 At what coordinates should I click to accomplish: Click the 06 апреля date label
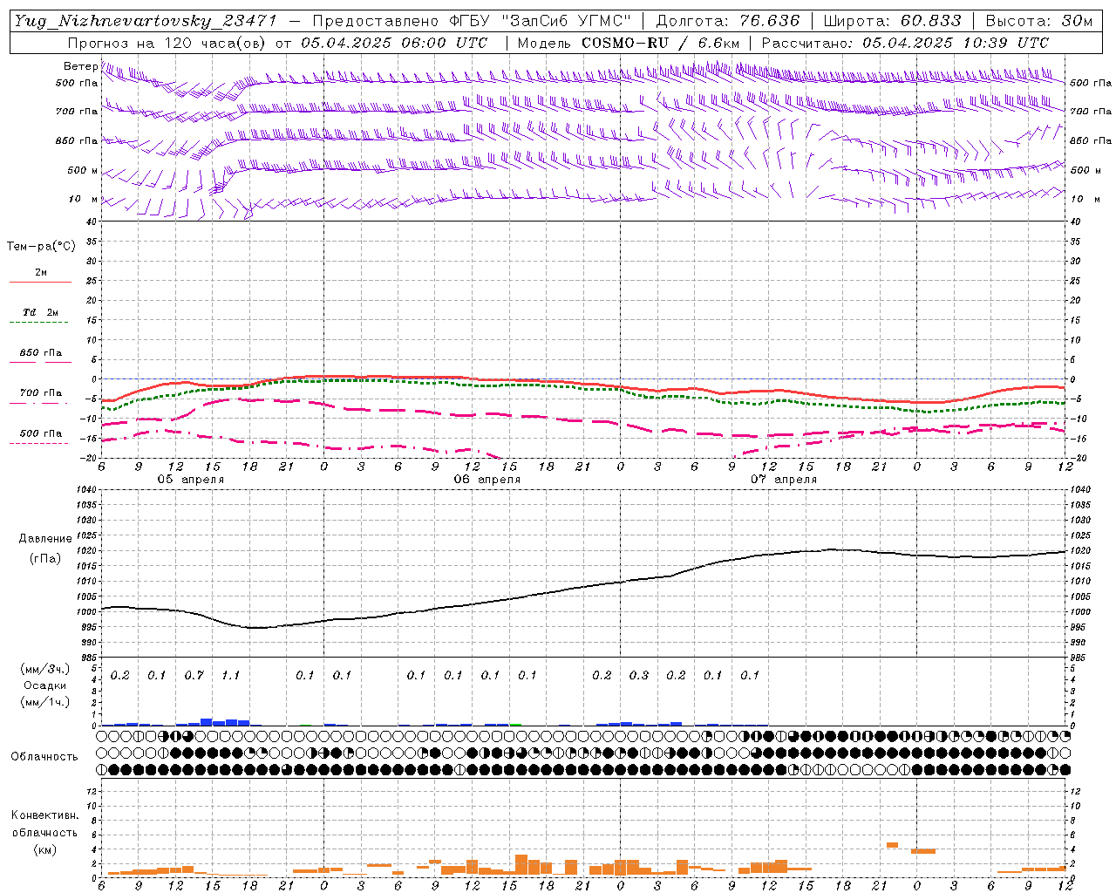coord(487,480)
